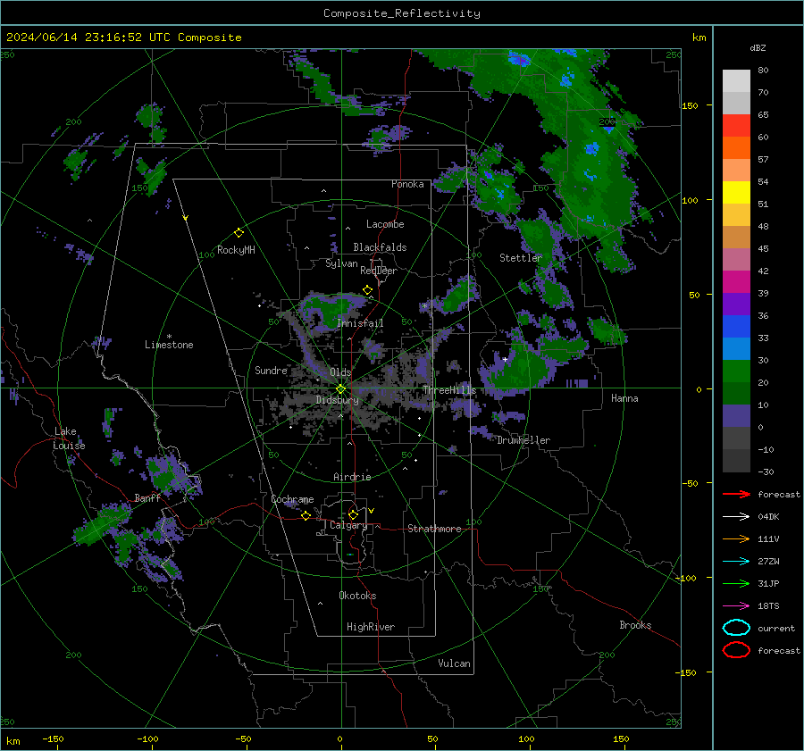Click the 30 dBZ light blue swatch
This screenshot has width=804, height=751.
(736, 348)
